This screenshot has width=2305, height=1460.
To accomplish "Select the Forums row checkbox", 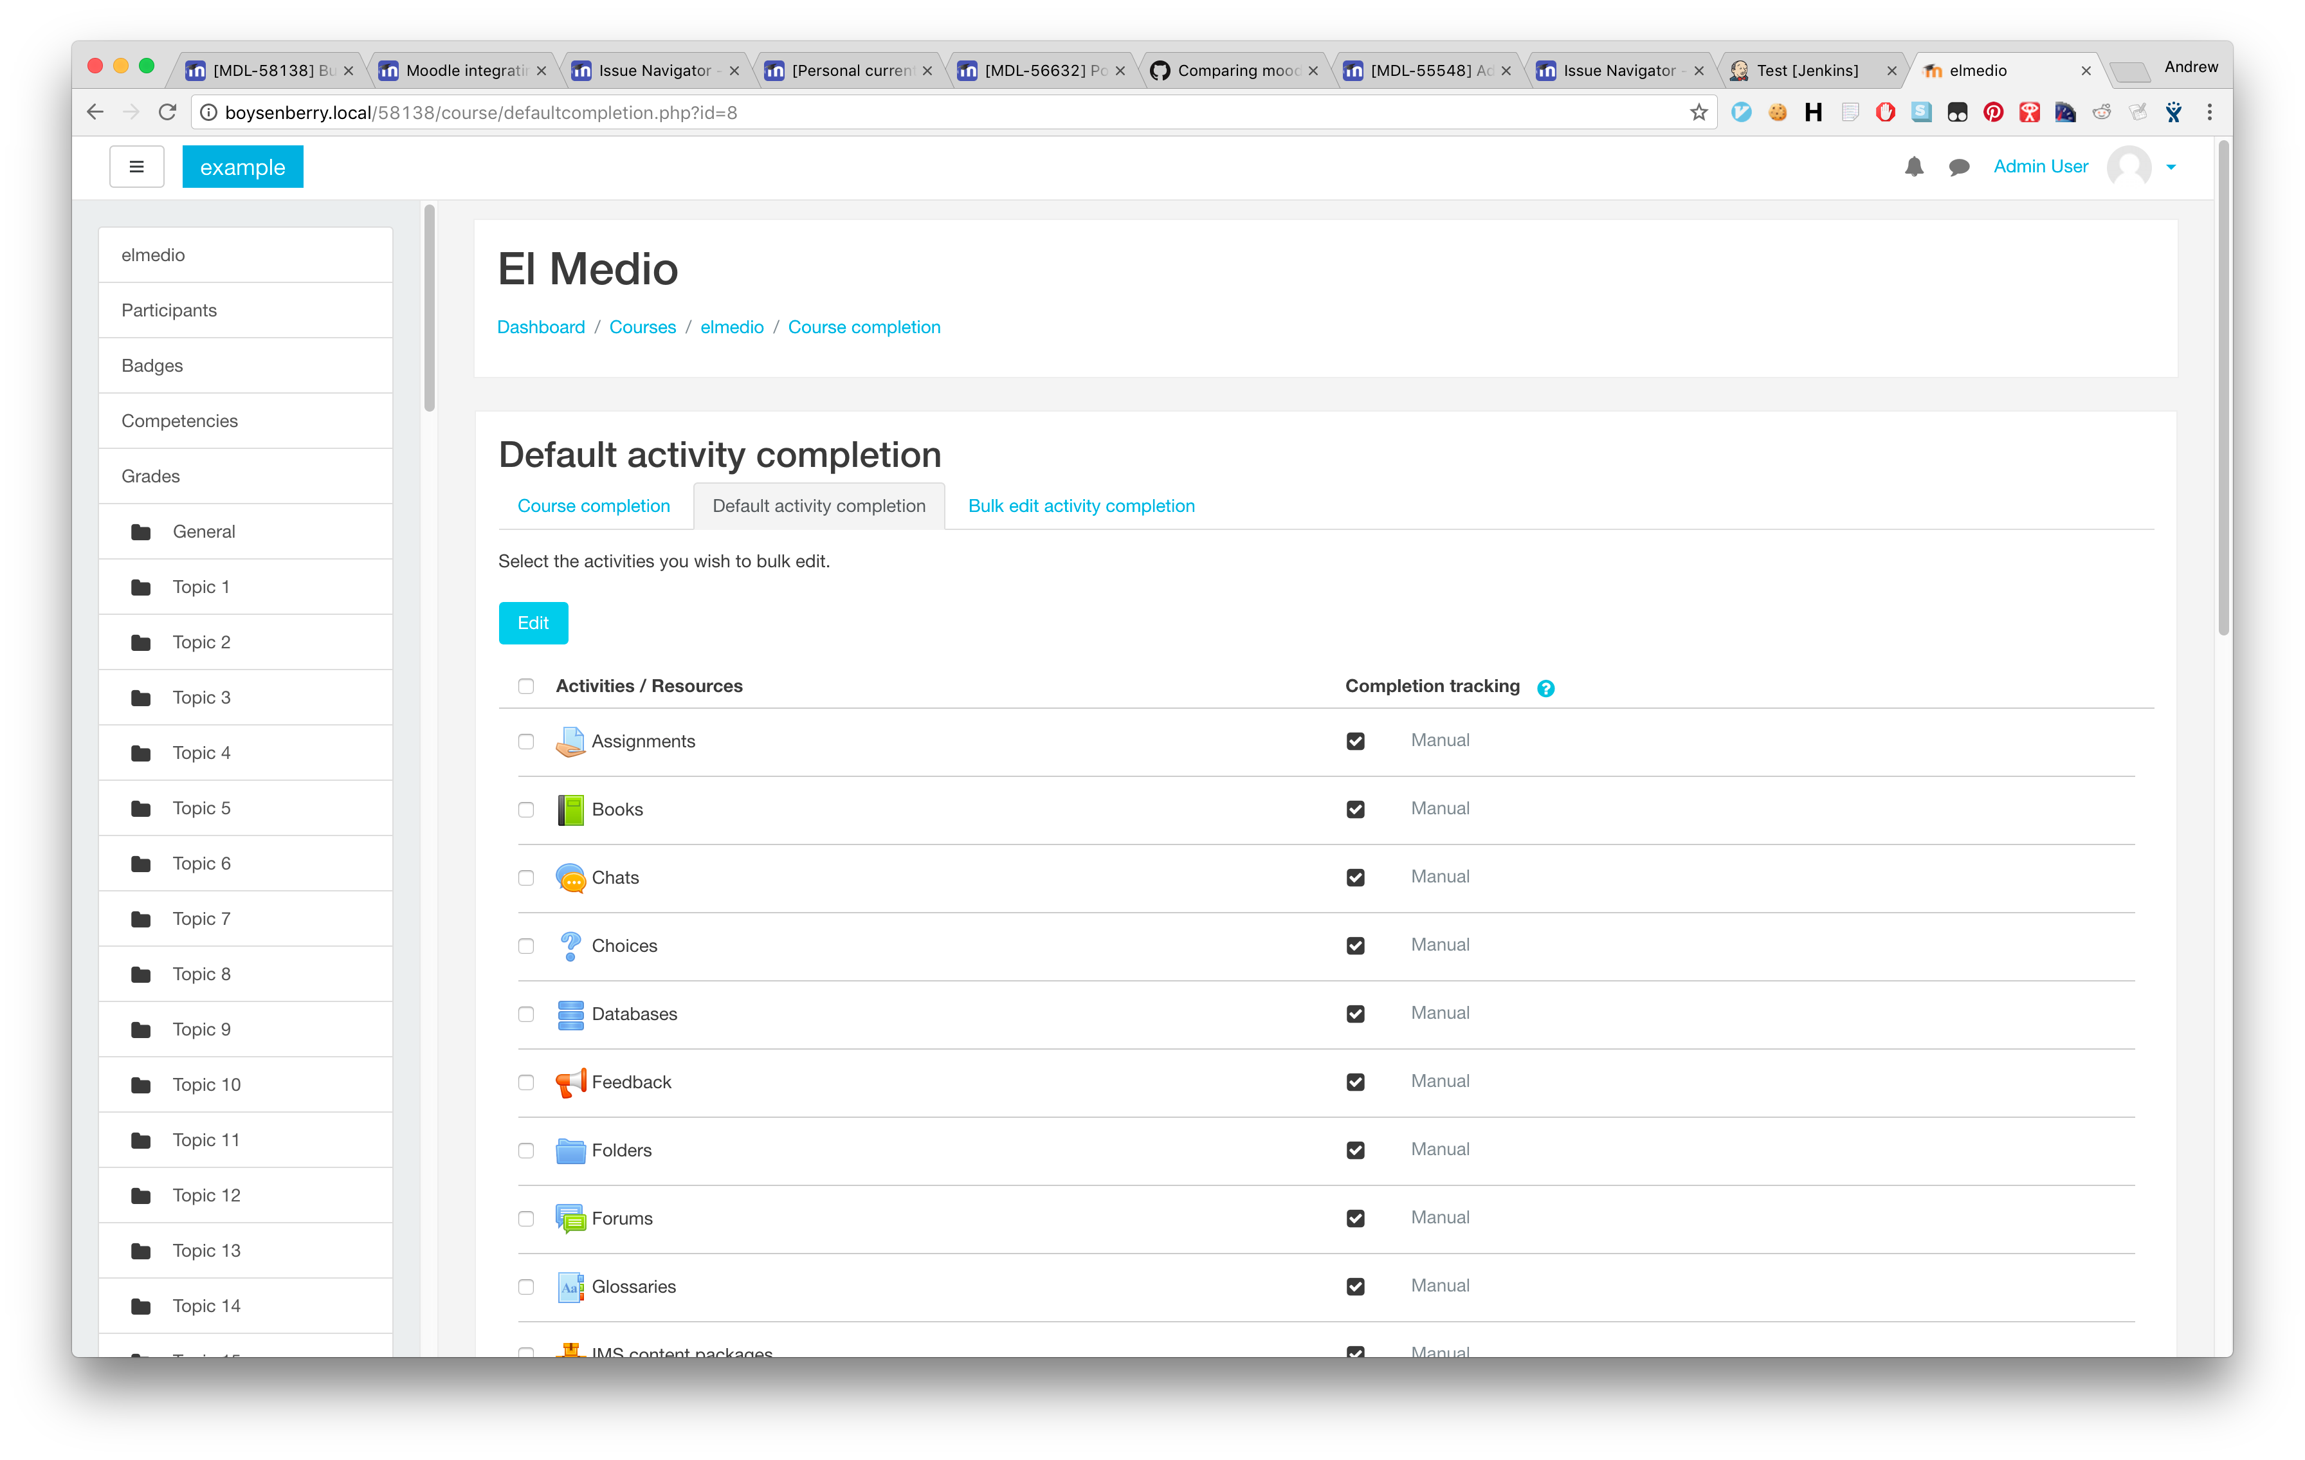I will pyautogui.click(x=525, y=1218).
